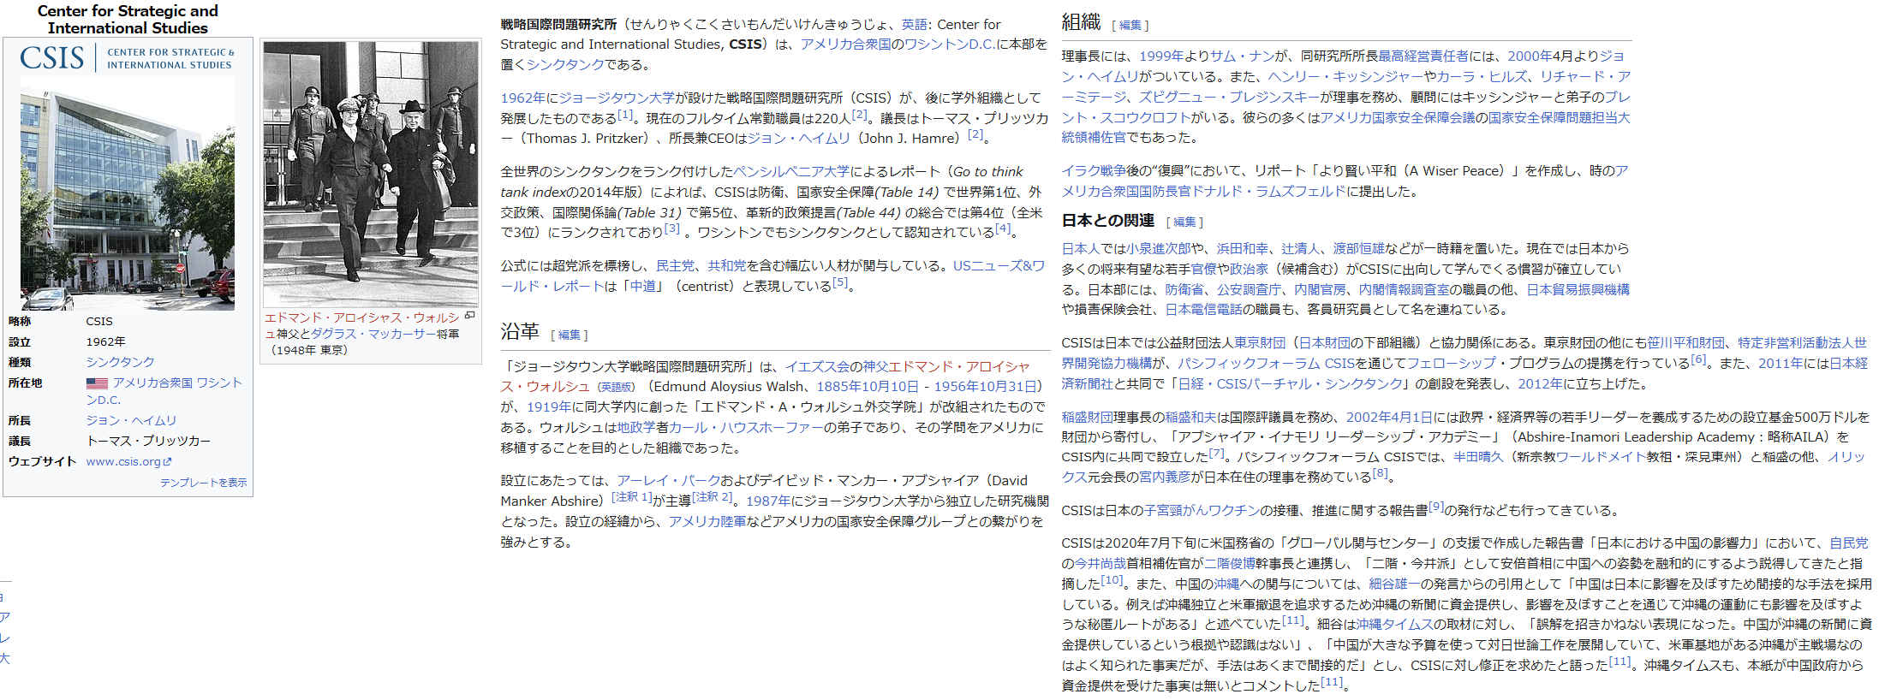Open the サム・ナン link
This screenshot has height=700, width=1879.
pos(1242,56)
